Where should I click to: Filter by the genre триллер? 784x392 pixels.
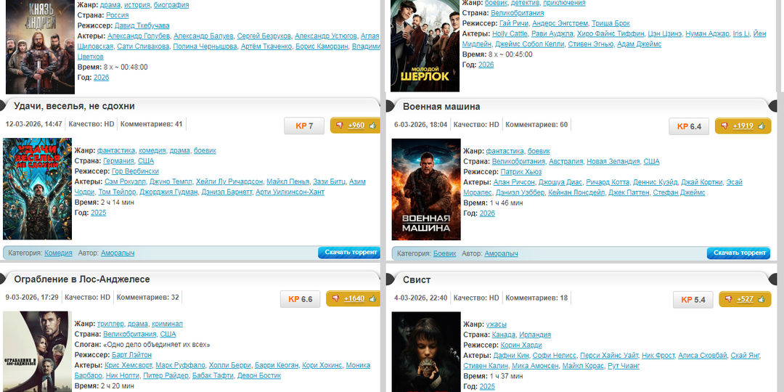pos(110,324)
